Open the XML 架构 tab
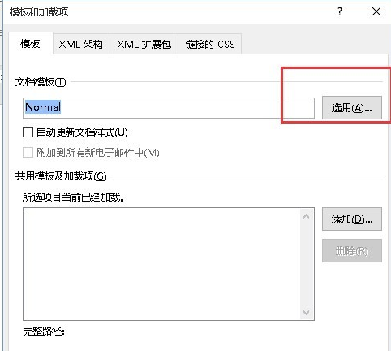The image size is (391, 351). (x=81, y=44)
